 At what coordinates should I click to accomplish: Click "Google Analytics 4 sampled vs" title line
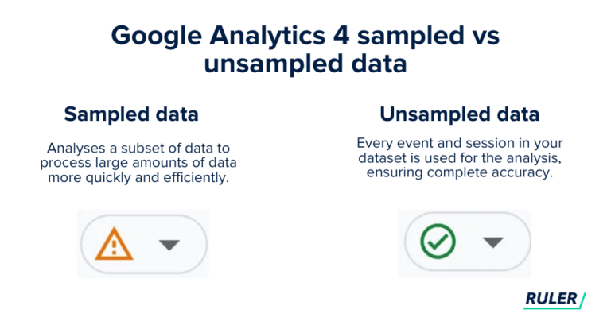pos(305,36)
